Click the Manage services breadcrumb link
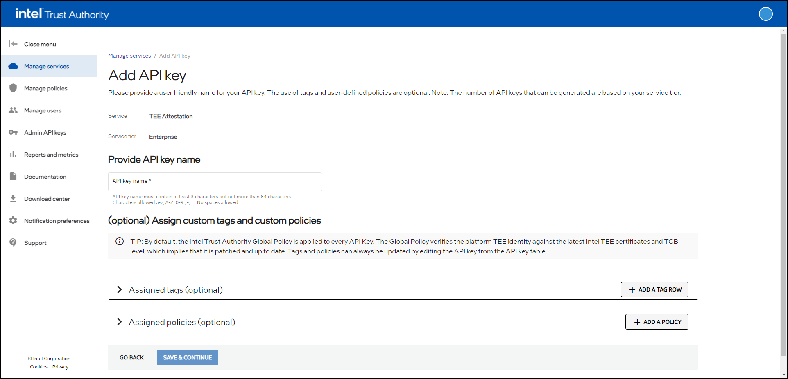 [x=129, y=56]
